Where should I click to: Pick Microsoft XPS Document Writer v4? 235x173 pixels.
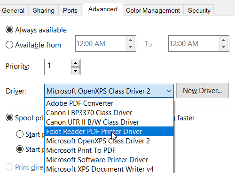pos(109,169)
